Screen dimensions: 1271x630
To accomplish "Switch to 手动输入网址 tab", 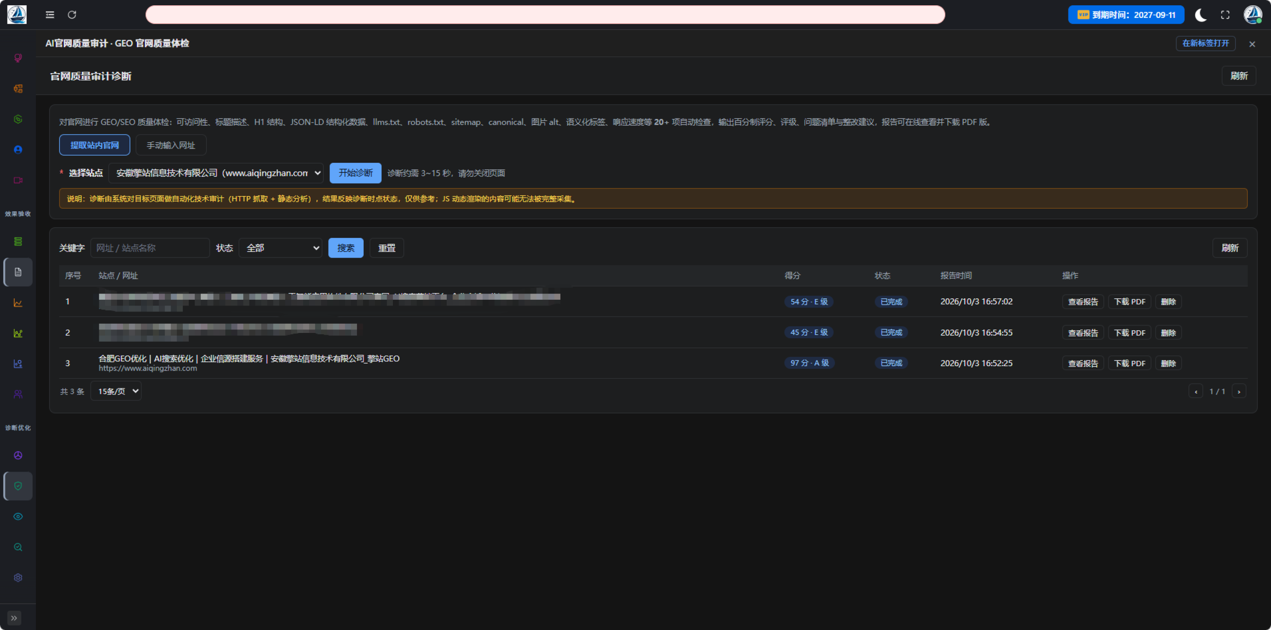I will tap(171, 145).
